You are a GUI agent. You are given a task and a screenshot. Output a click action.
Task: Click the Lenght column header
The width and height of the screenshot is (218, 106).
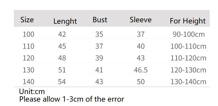tap(65, 21)
